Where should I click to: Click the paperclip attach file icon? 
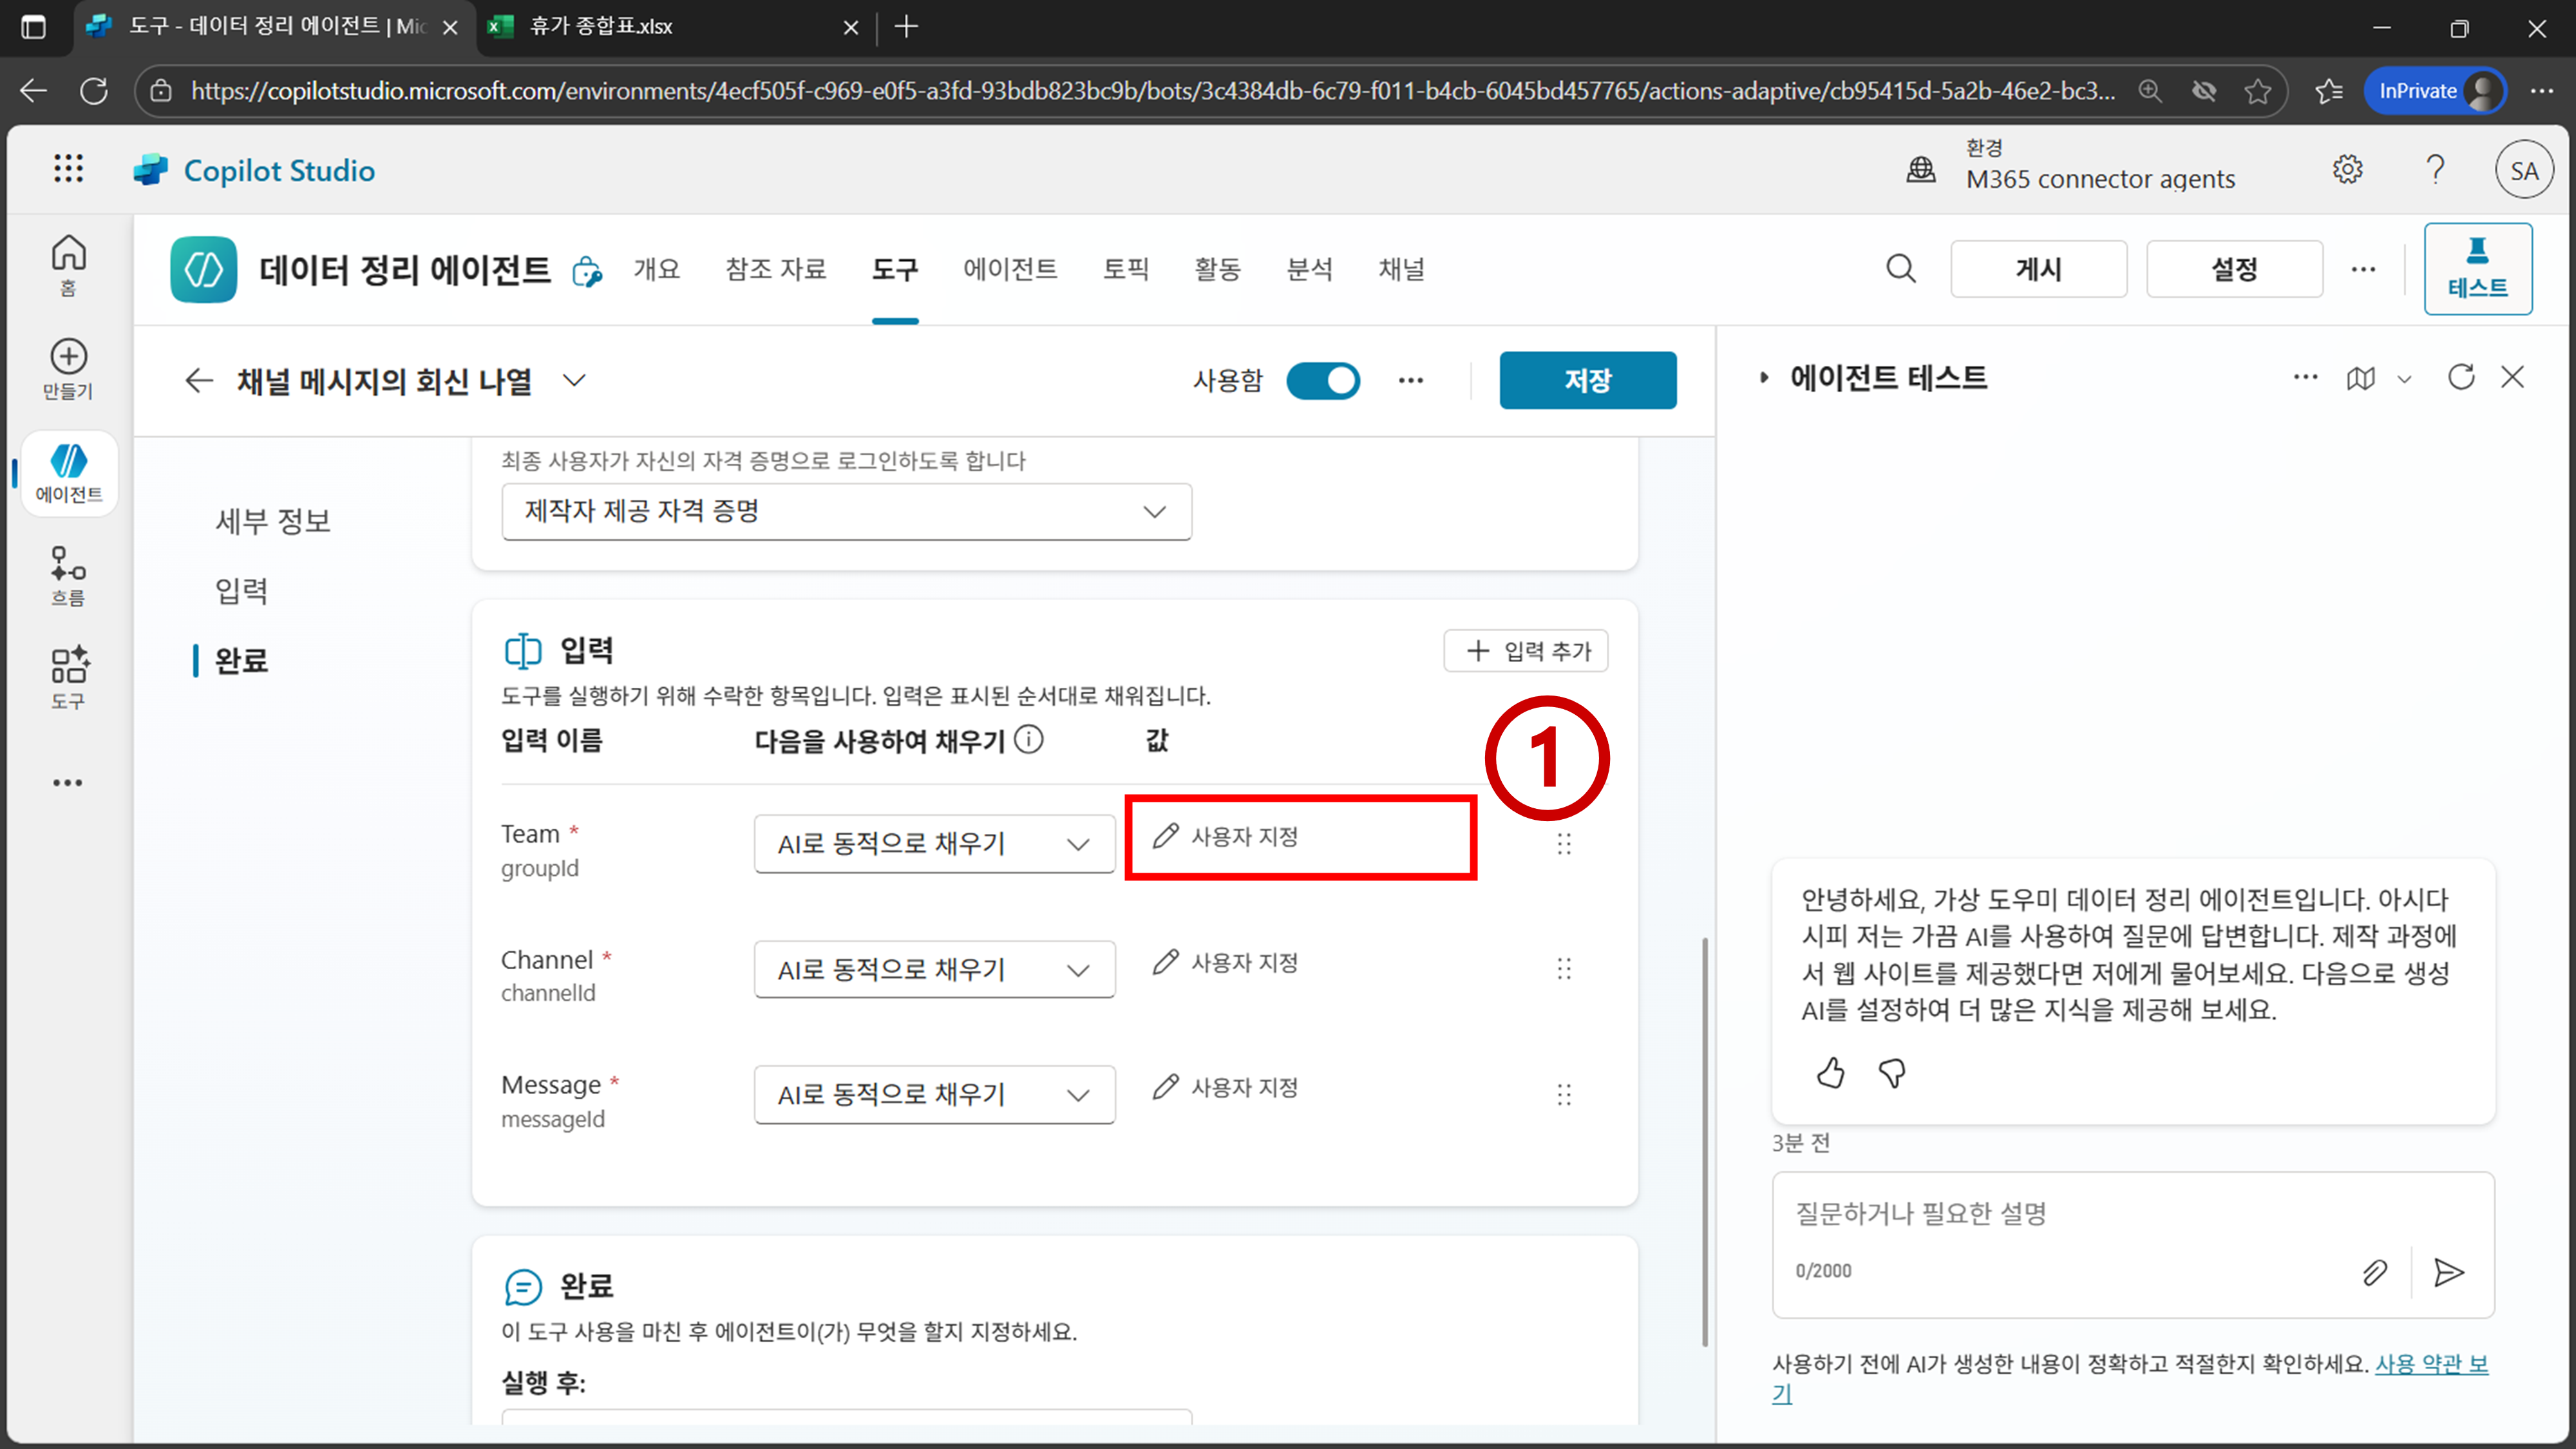(x=2374, y=1272)
